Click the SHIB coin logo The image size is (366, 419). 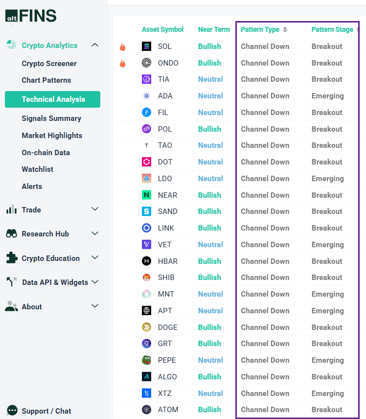point(146,278)
